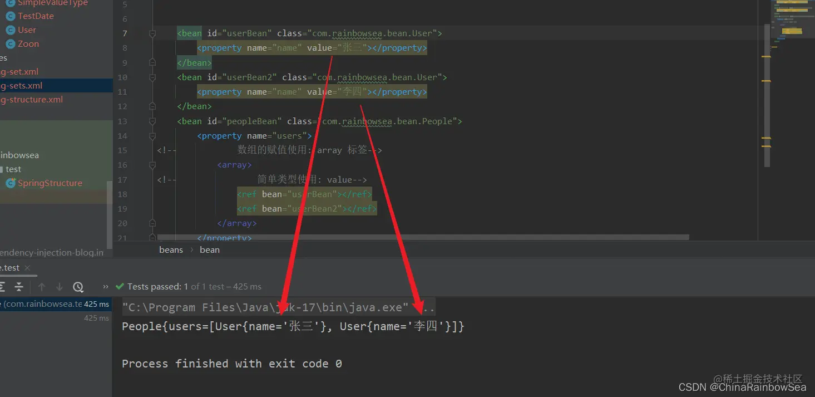815x397 pixels.
Task: Open the Zoon class in the project tree
Action: (x=28, y=44)
